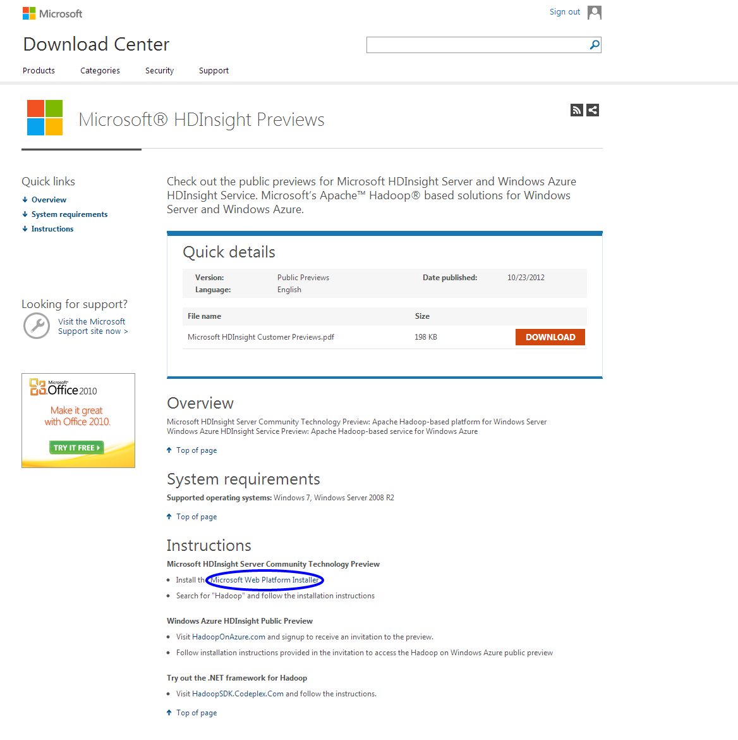Image resolution: width=738 pixels, height=740 pixels.
Task: Jump to Instructions quick link
Action: tap(52, 229)
